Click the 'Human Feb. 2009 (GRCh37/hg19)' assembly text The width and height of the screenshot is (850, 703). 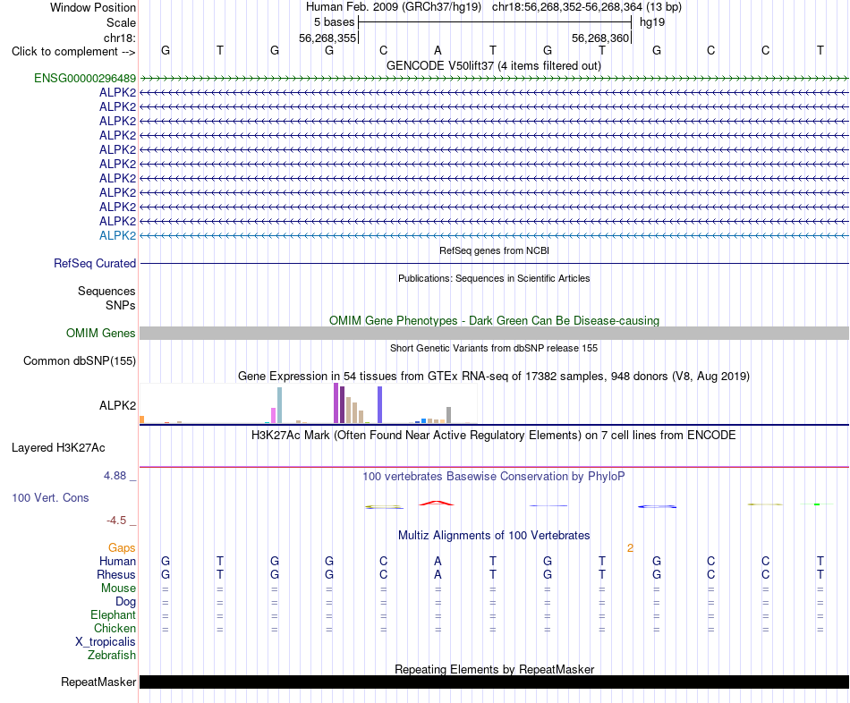pyautogui.click(x=394, y=7)
